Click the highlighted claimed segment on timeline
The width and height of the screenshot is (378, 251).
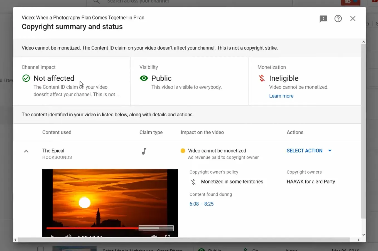tap(156, 228)
